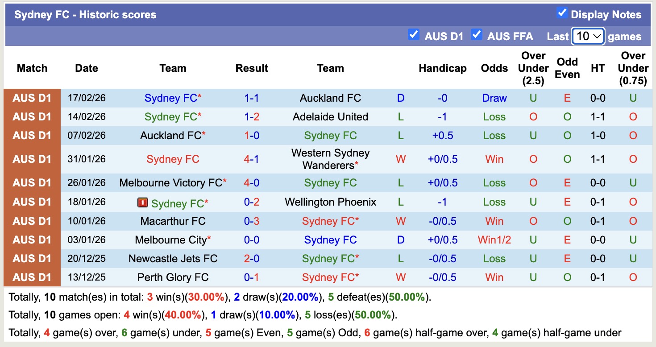Uncheck the AUS D1 filter

[413, 35]
